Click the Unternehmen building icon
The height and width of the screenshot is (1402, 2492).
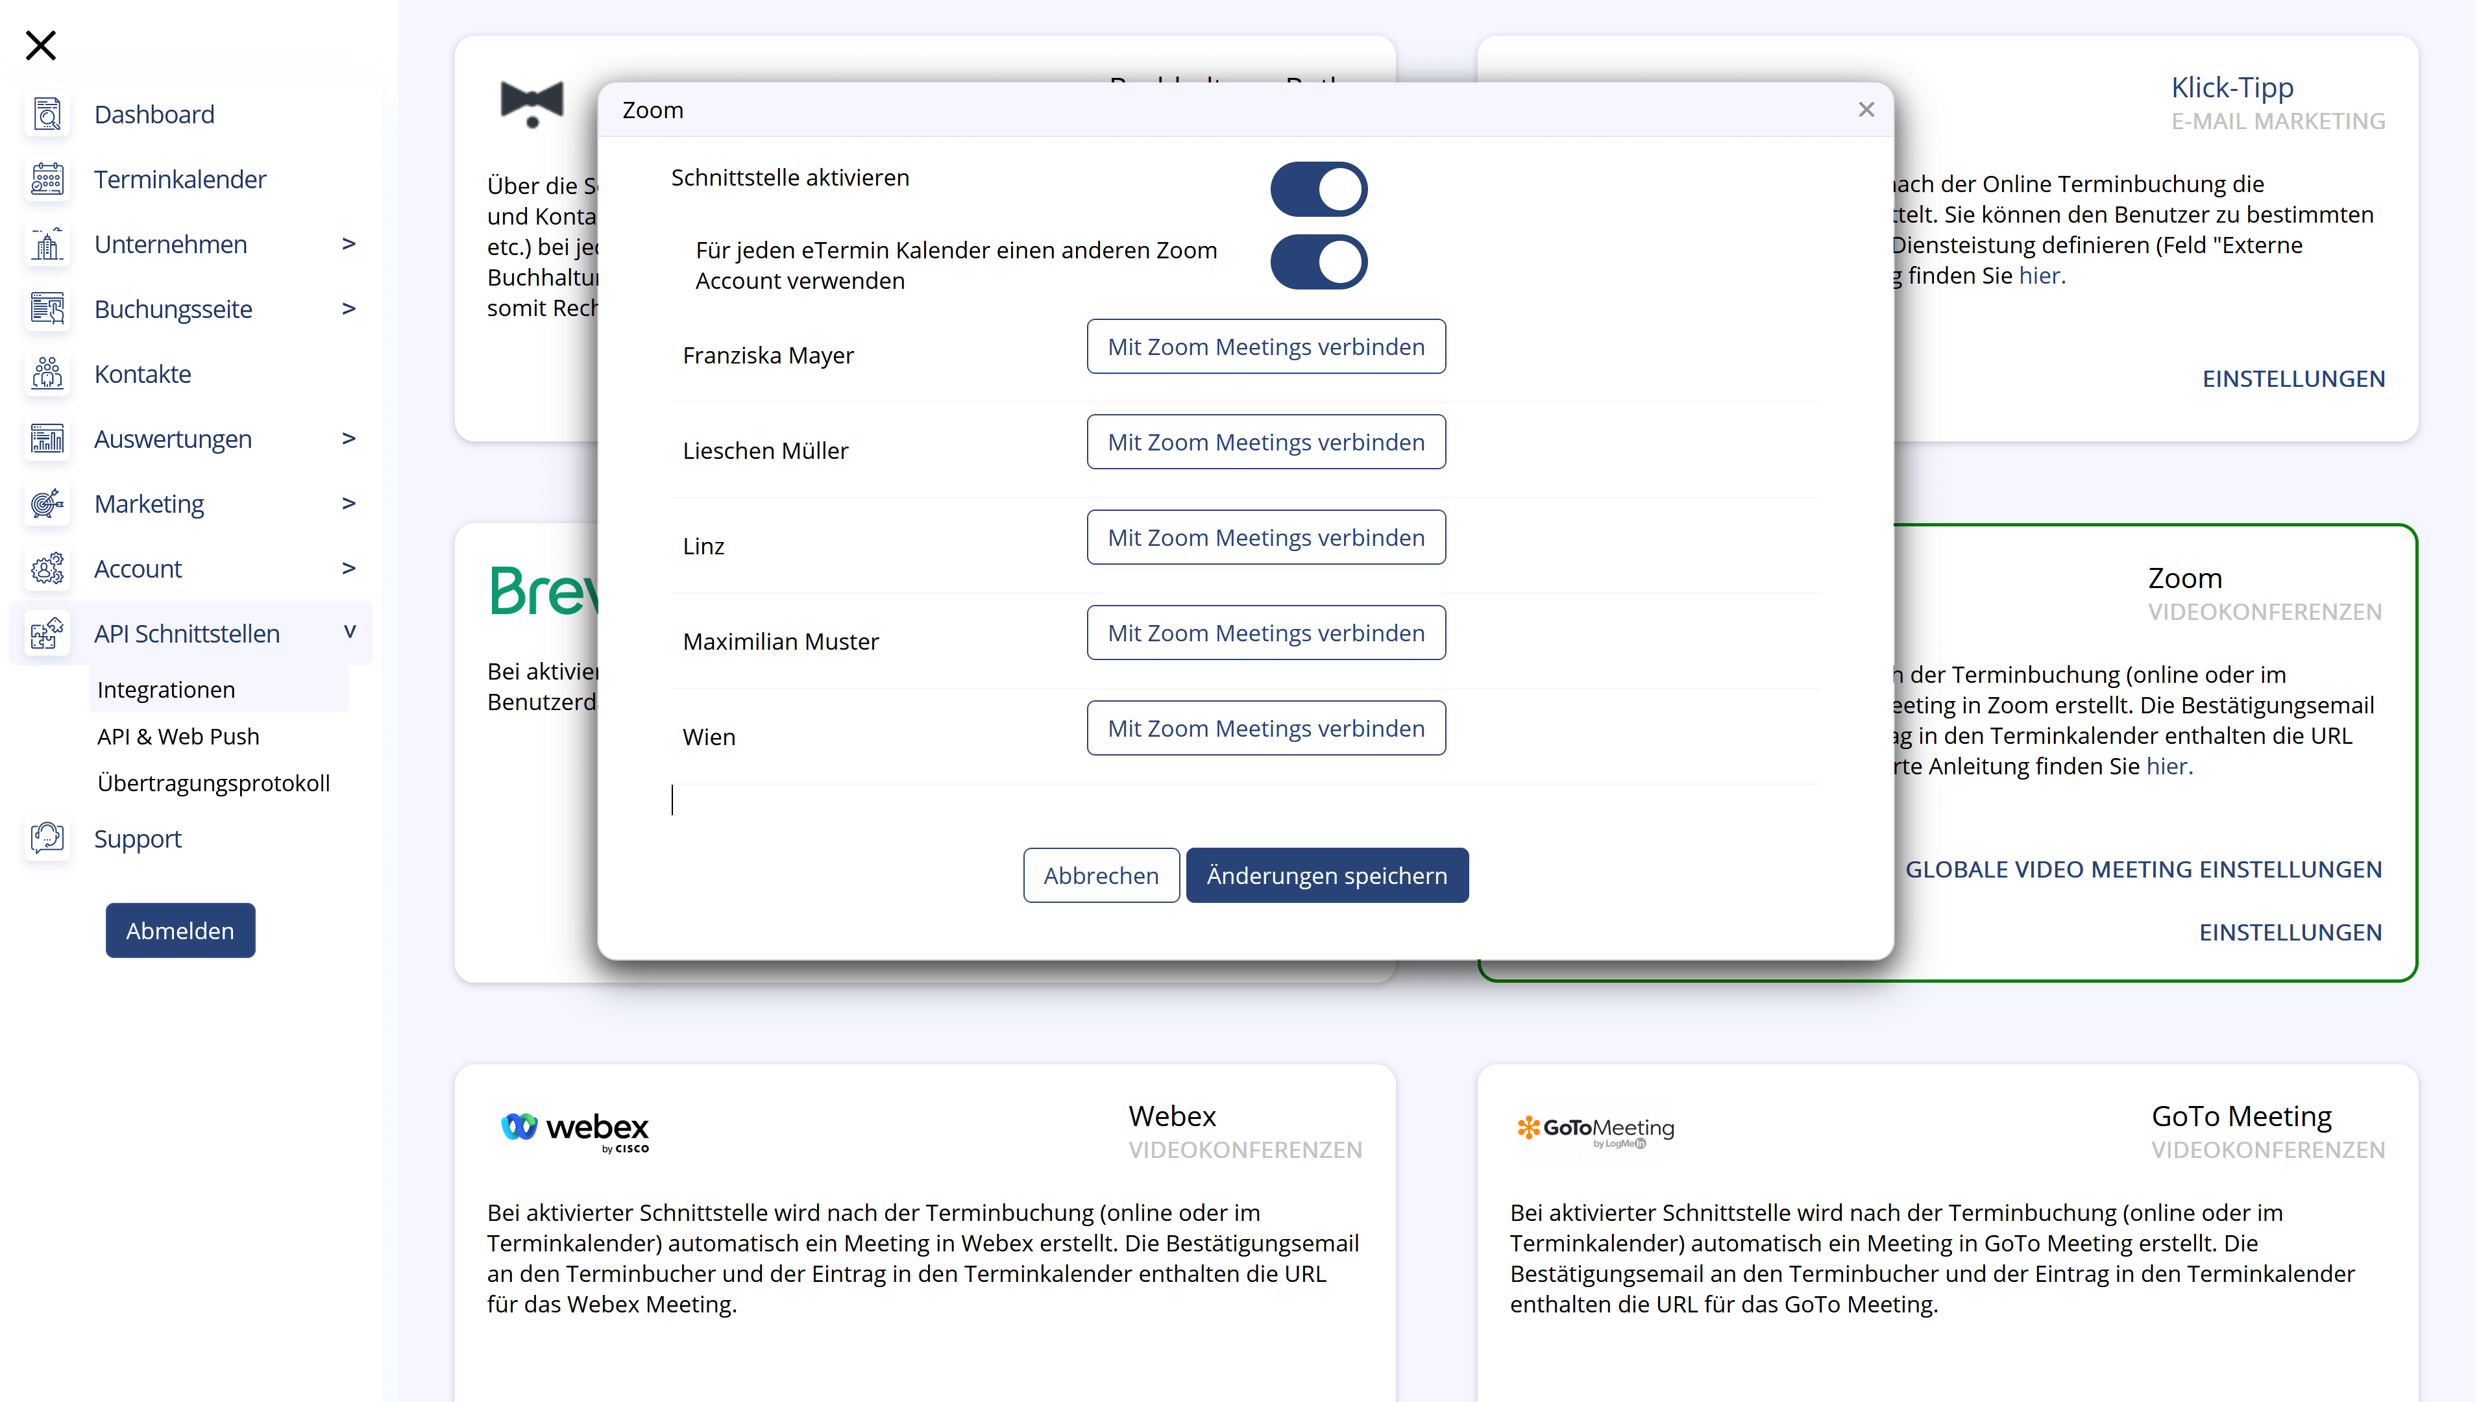point(47,244)
